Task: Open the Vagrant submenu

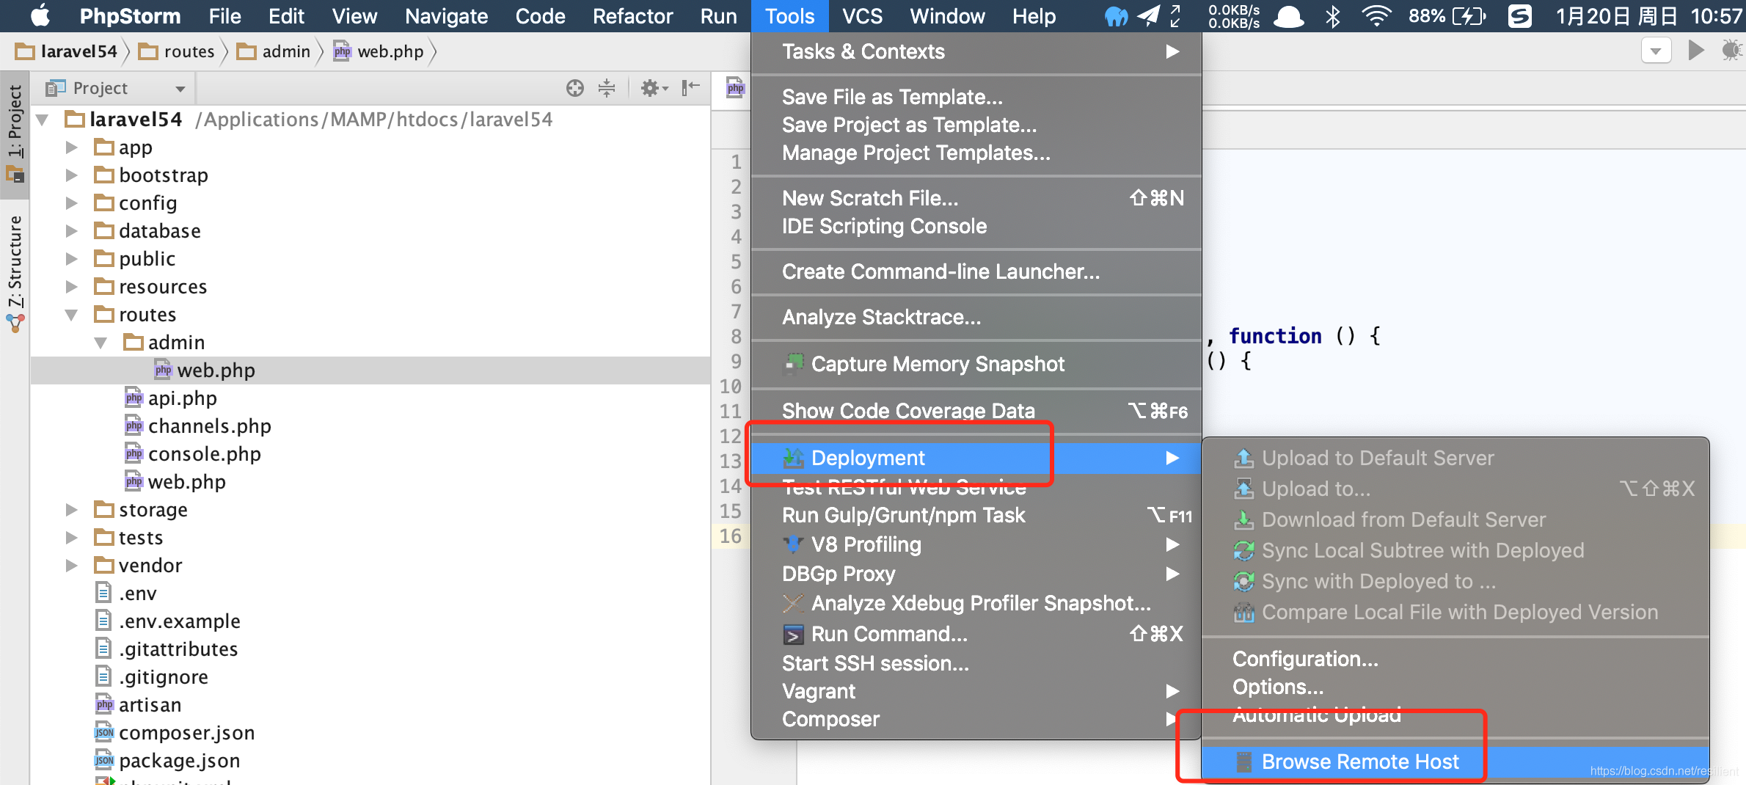Action: click(976, 691)
